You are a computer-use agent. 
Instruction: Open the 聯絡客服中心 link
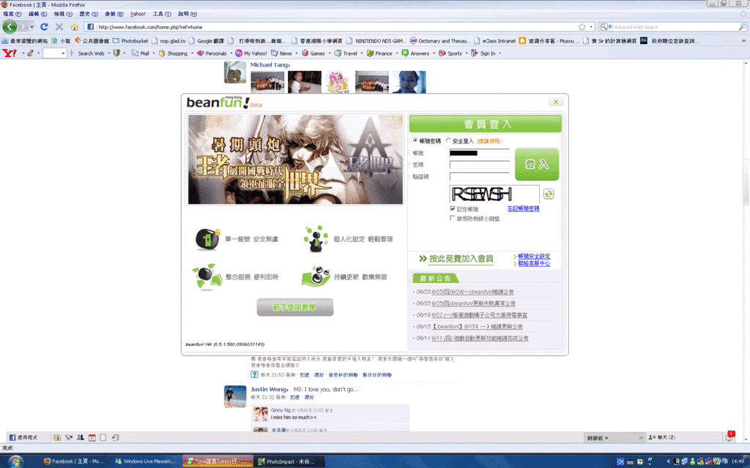click(534, 263)
